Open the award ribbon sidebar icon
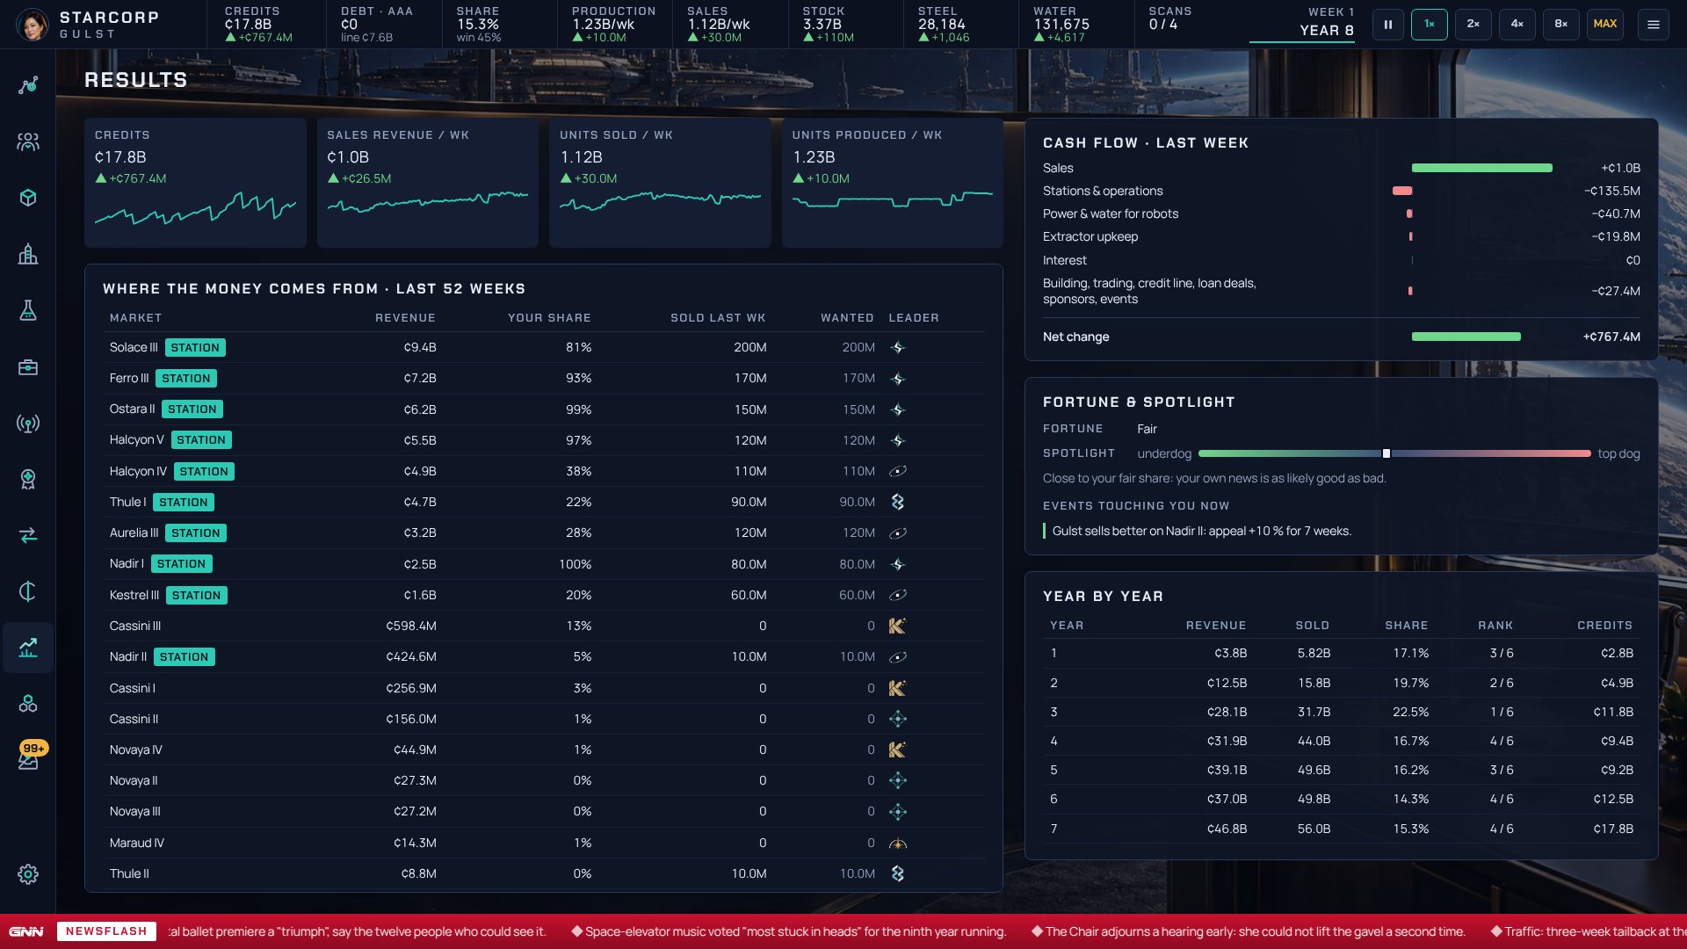 [x=28, y=479]
